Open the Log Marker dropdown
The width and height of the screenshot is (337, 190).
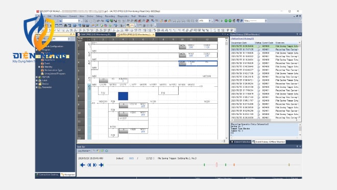pyautogui.click(x=84, y=151)
